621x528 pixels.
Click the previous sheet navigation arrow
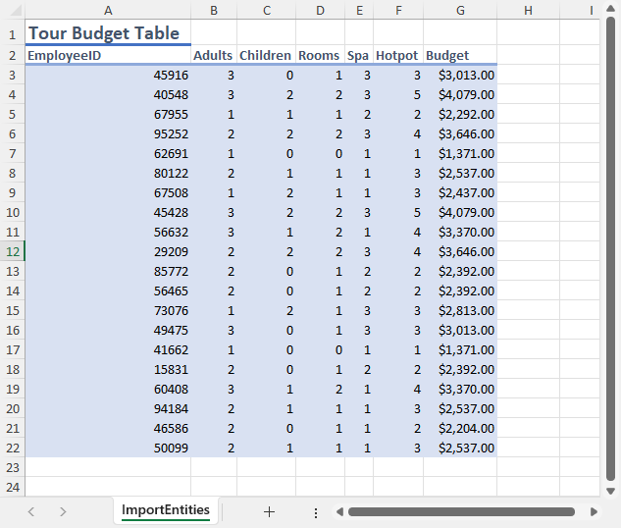tap(31, 511)
